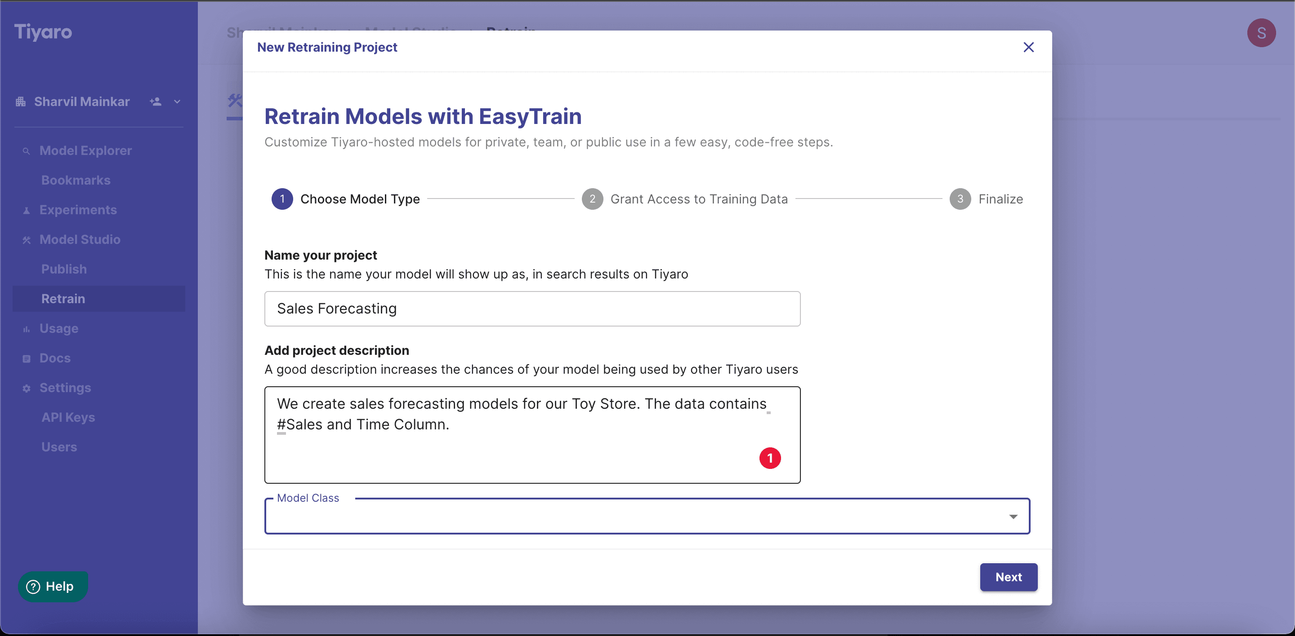This screenshot has width=1295, height=636.
Task: Open the Help widget
Action: coord(53,586)
